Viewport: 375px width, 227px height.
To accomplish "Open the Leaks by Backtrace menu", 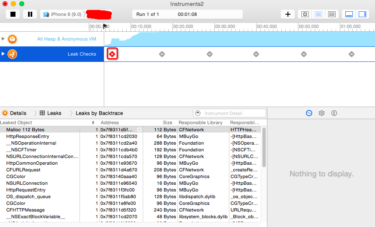I will coord(99,113).
